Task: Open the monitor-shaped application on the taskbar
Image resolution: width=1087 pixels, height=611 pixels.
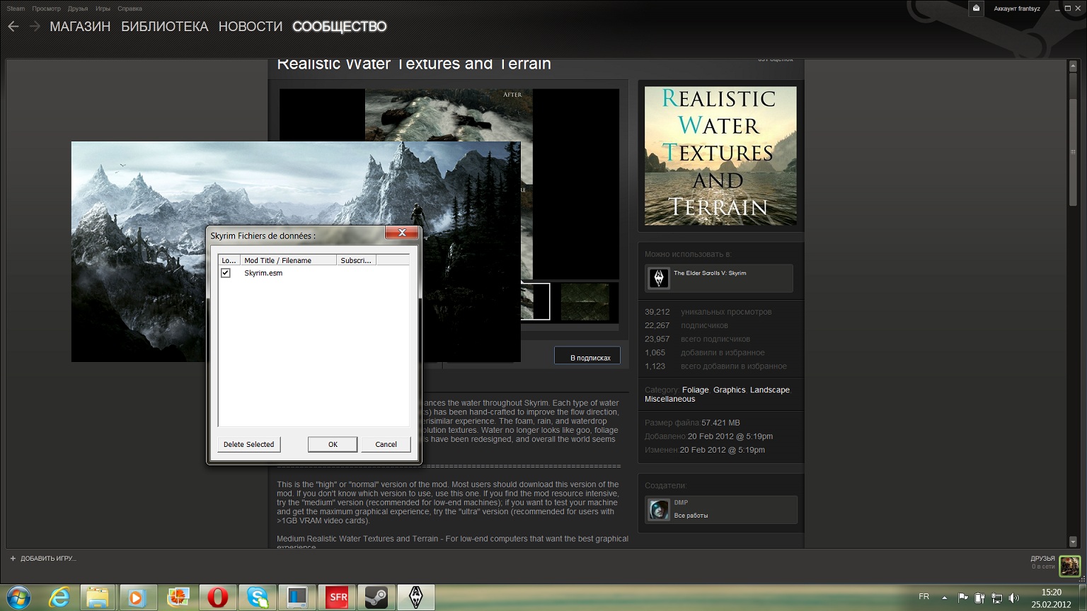Action: tap(297, 598)
